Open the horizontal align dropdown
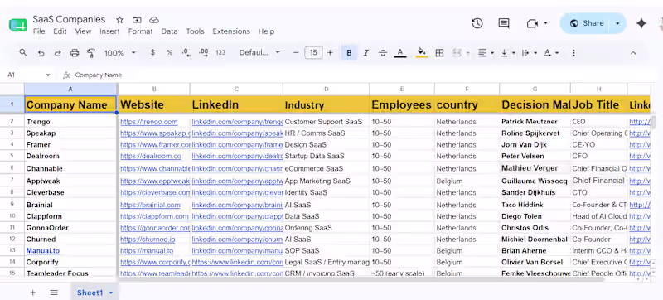 click(x=486, y=53)
